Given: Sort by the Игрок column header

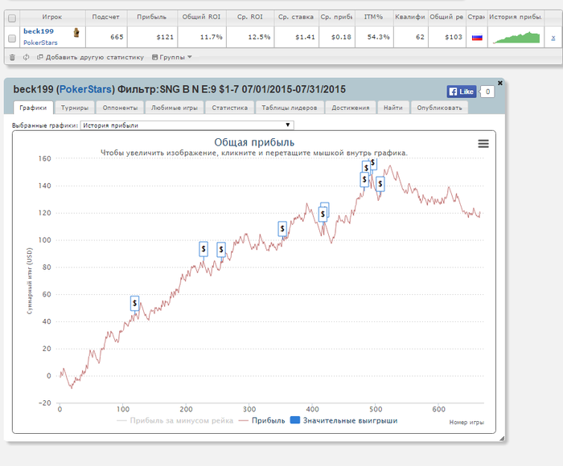Looking at the screenshot, I should point(52,17).
